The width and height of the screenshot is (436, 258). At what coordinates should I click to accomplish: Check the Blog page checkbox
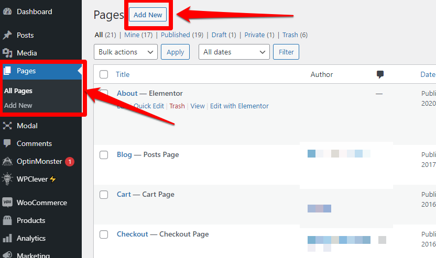(104, 155)
